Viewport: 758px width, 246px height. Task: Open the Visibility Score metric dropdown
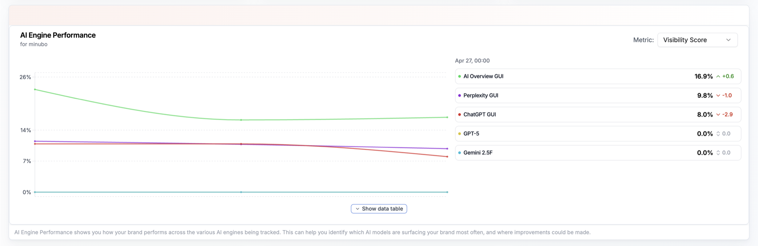697,40
